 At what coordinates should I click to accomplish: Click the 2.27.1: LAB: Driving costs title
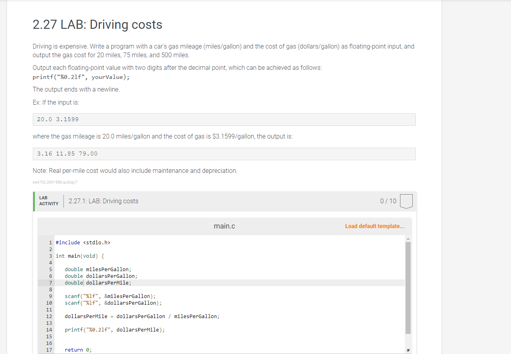pyautogui.click(x=103, y=201)
